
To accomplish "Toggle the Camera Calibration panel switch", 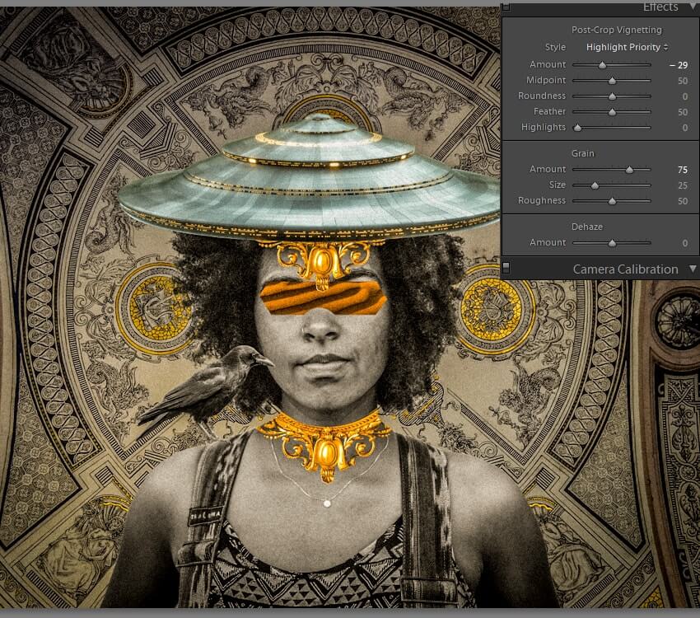I will [x=506, y=268].
